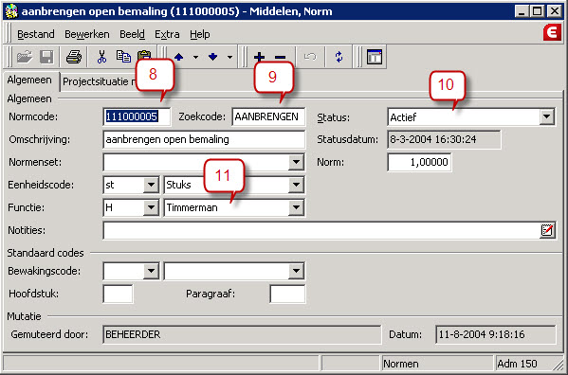
Task: Click the Gemuteerd door field BEHEERDER
Action: coord(242,334)
